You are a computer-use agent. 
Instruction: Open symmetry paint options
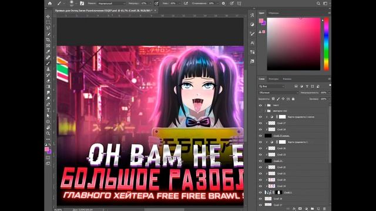(x=239, y=4)
